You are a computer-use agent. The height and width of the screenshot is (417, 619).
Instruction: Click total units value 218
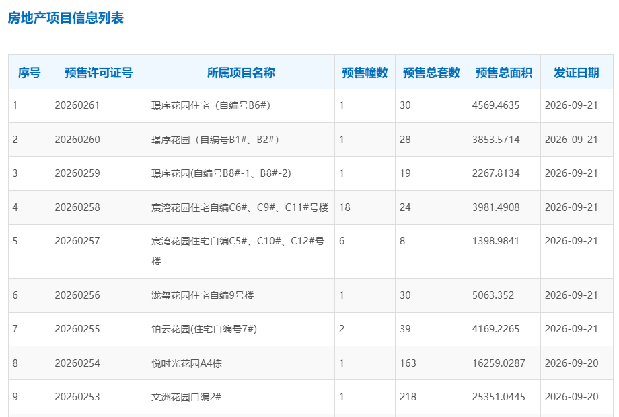tap(408, 396)
